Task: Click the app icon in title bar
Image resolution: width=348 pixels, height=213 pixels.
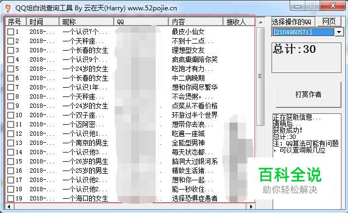Action: (8, 8)
